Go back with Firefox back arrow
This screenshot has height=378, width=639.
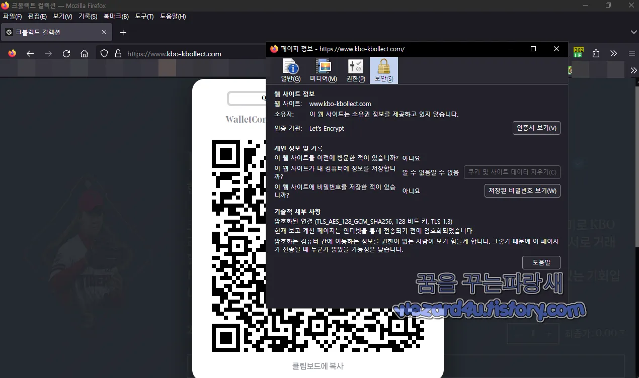click(x=30, y=54)
